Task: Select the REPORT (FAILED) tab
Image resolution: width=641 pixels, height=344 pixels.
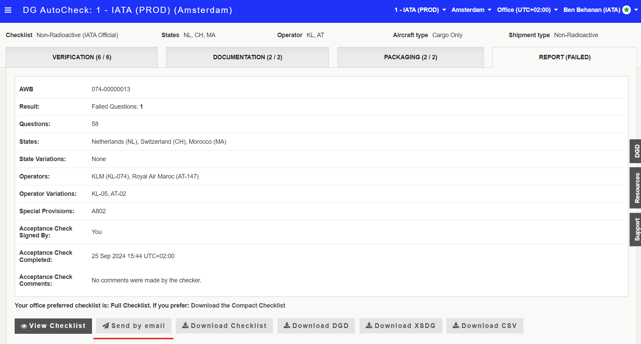Action: 565,57
